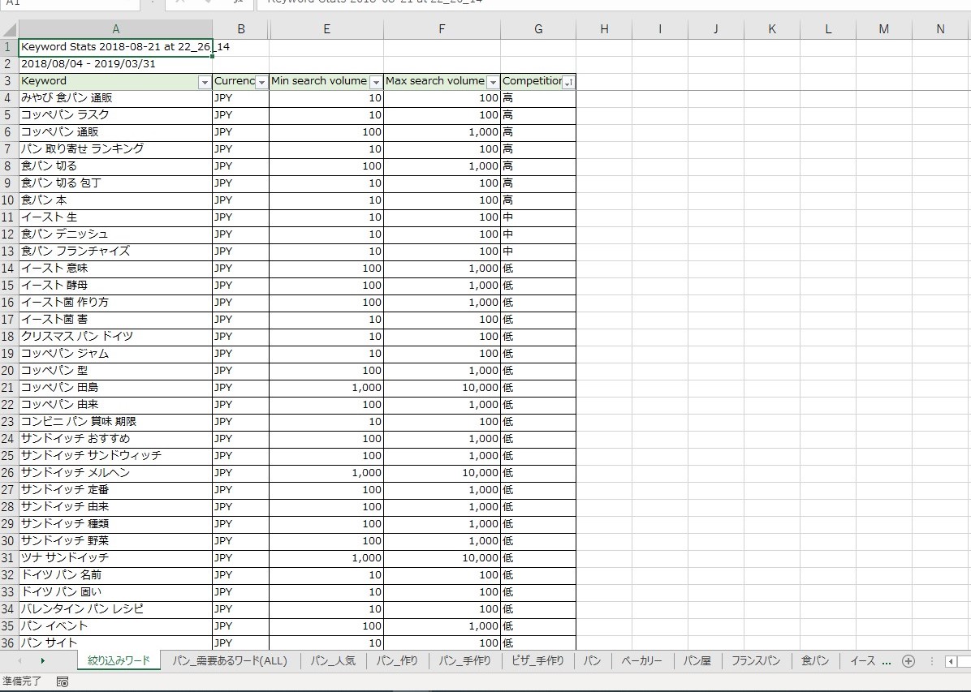Select row 21 header
This screenshot has width=971, height=692.
tap(8, 388)
